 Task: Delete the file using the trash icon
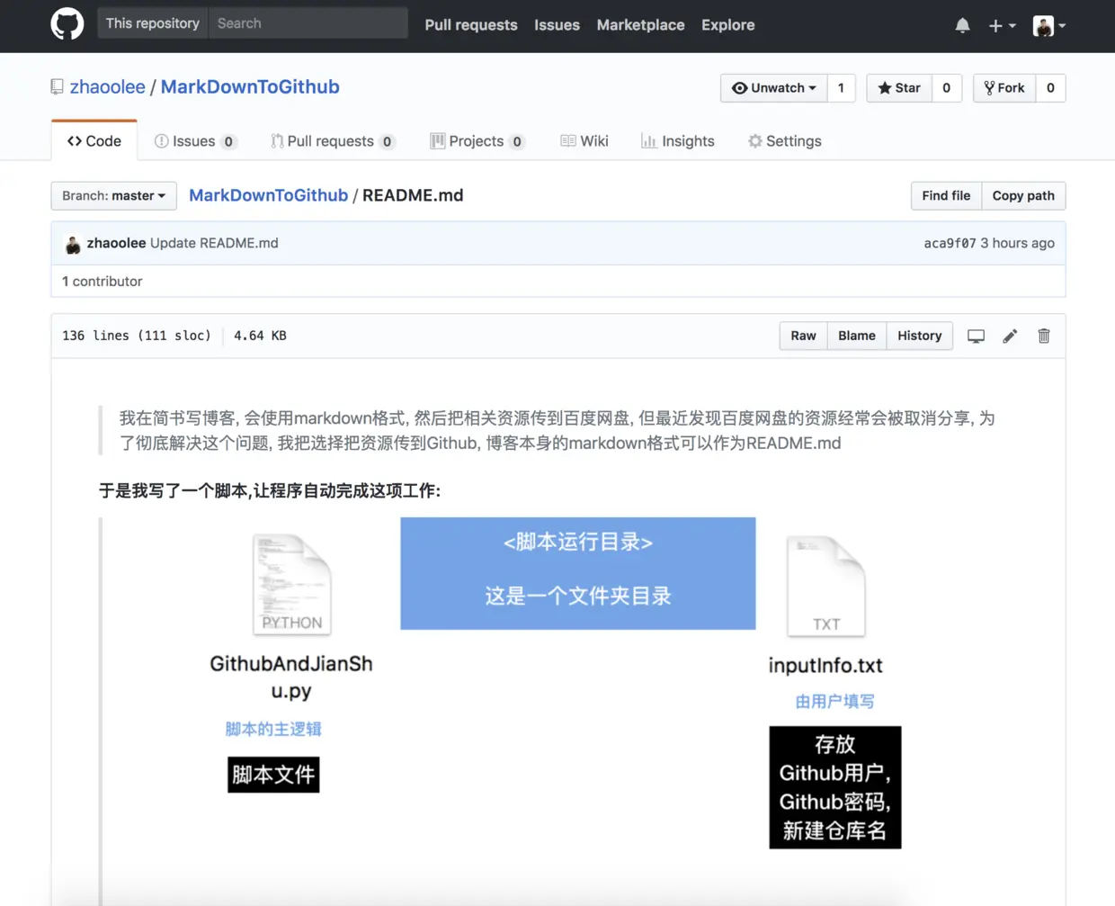point(1043,336)
